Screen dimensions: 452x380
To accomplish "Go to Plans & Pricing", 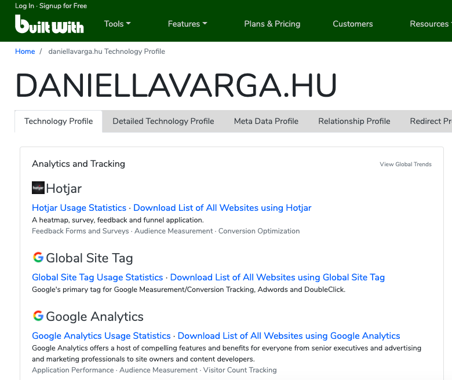I will (272, 24).
